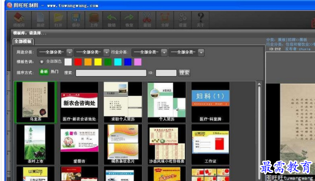Click the 搜索 search button
The image size is (315, 181).
tap(184, 73)
